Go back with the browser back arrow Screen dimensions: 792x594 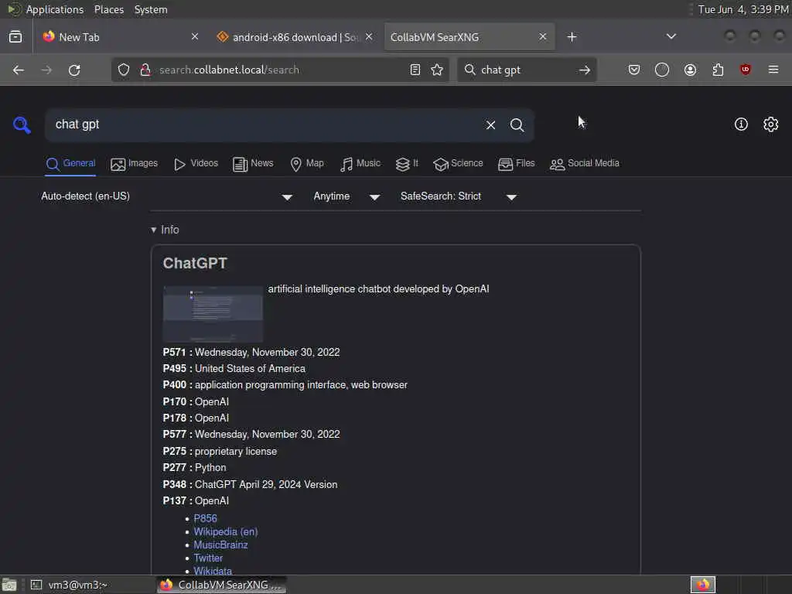coord(19,70)
